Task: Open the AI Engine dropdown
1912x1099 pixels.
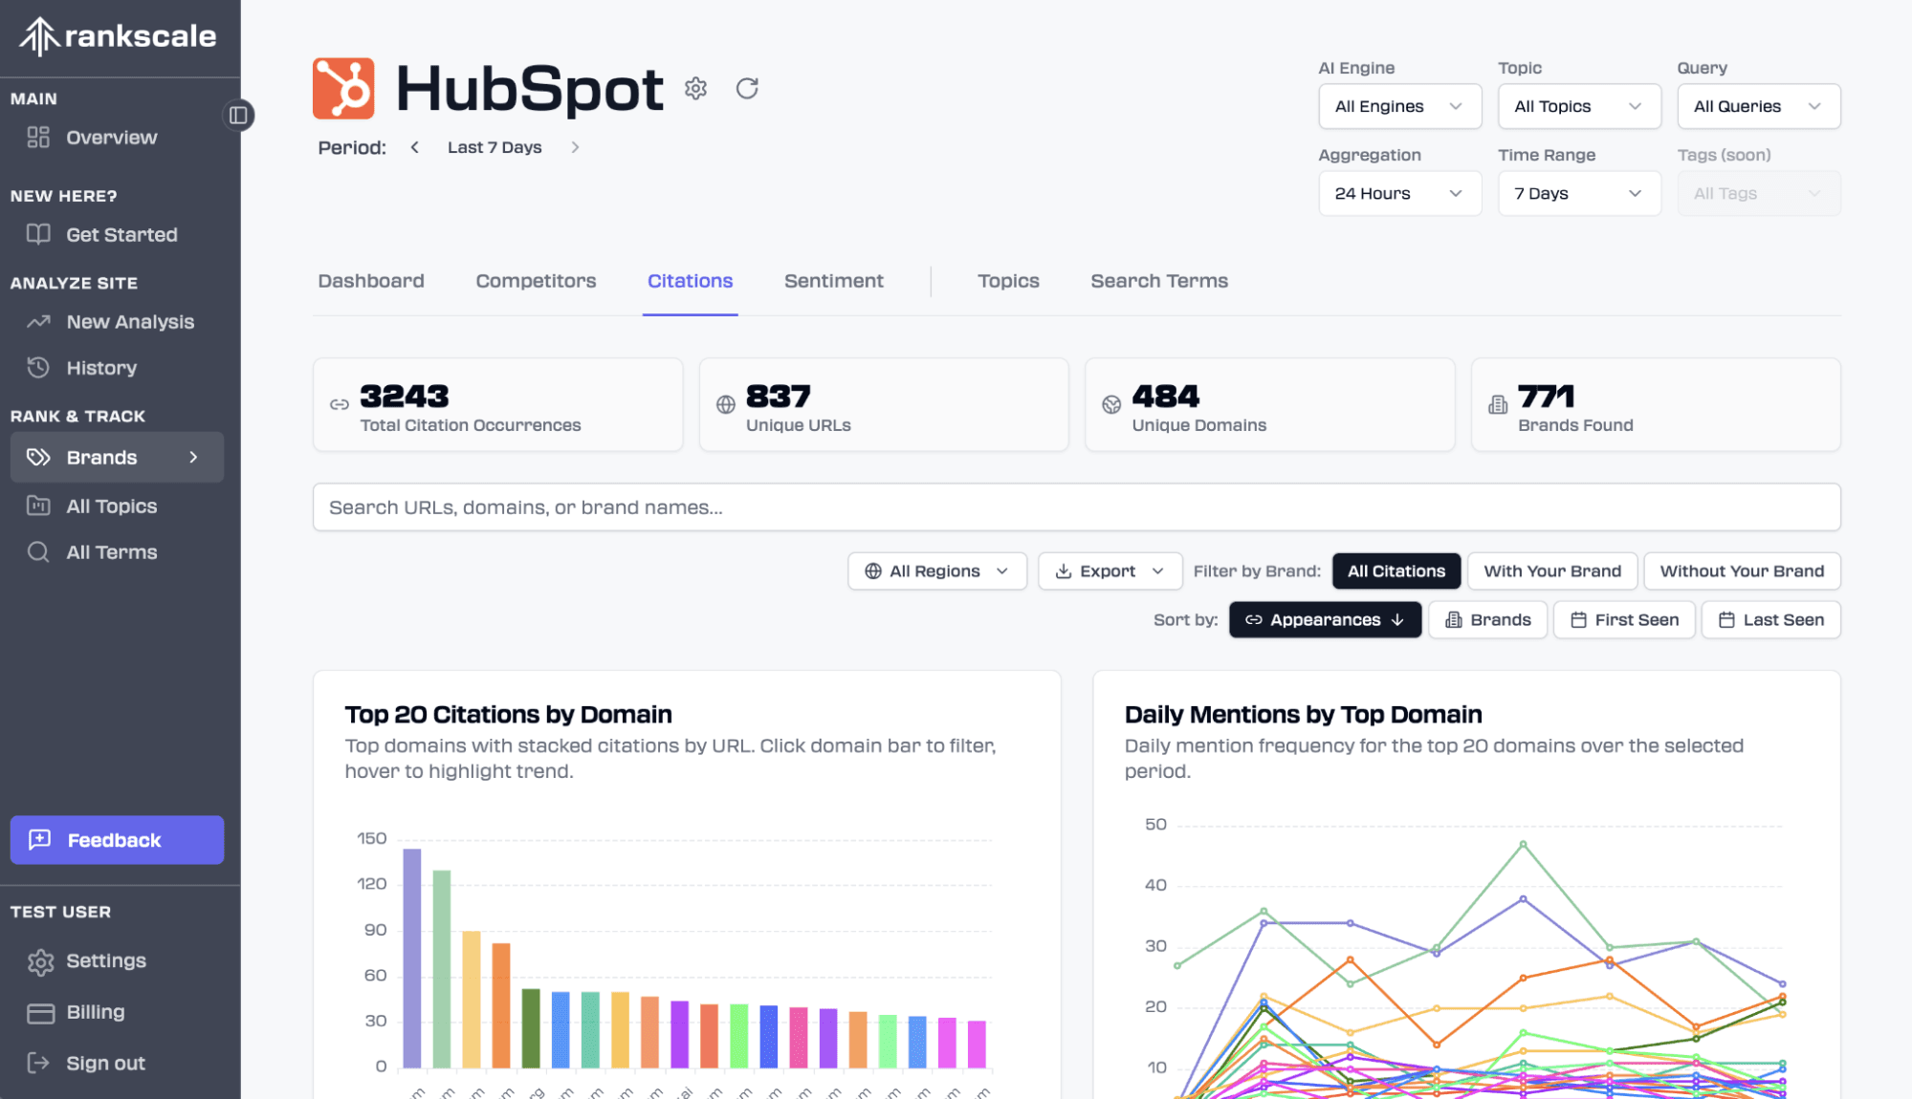Action: (x=1399, y=106)
